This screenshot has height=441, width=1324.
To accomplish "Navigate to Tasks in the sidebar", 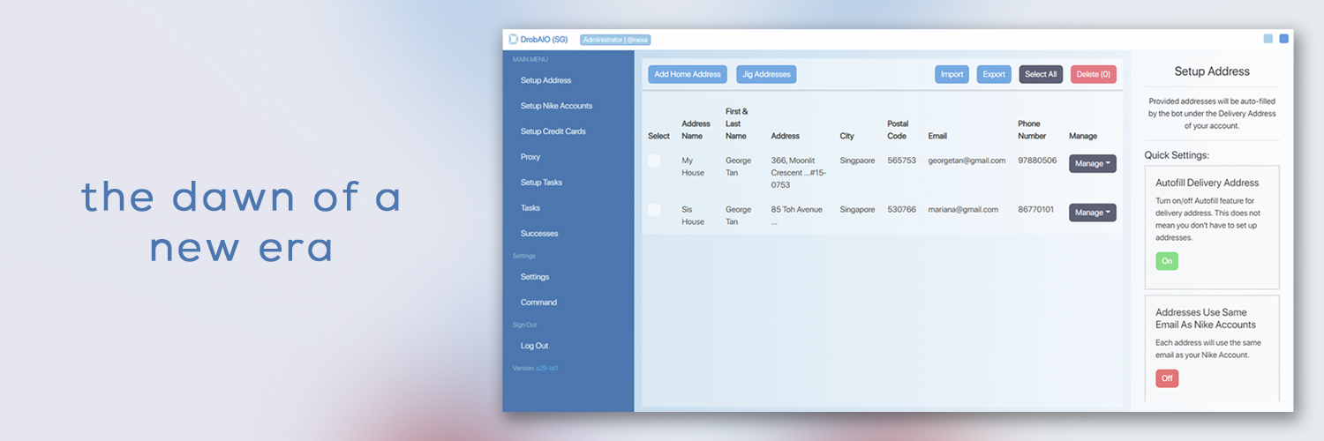I will click(530, 208).
